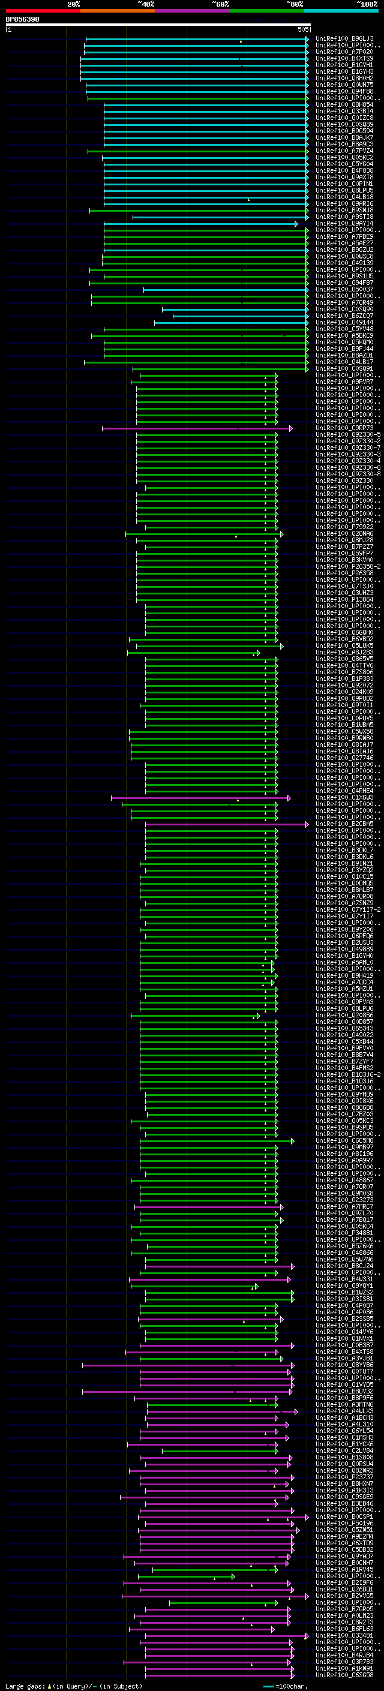Click the green alignment bar for P79922

[211, 527]
